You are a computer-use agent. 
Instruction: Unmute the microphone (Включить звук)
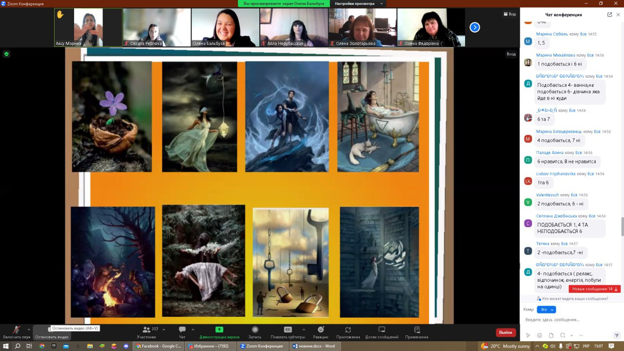click(17, 332)
